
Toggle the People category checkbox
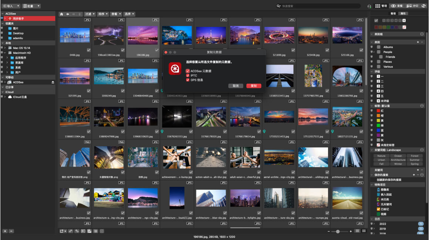(379, 52)
